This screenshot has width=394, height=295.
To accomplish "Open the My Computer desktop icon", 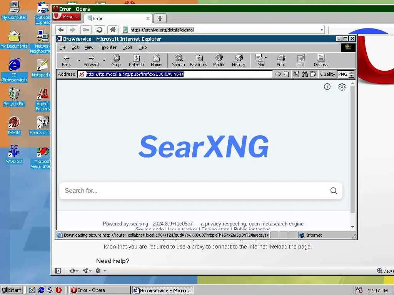I will [x=14, y=10].
